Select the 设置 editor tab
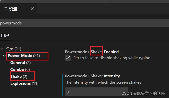This screenshot has width=169, height=98. (18, 9)
